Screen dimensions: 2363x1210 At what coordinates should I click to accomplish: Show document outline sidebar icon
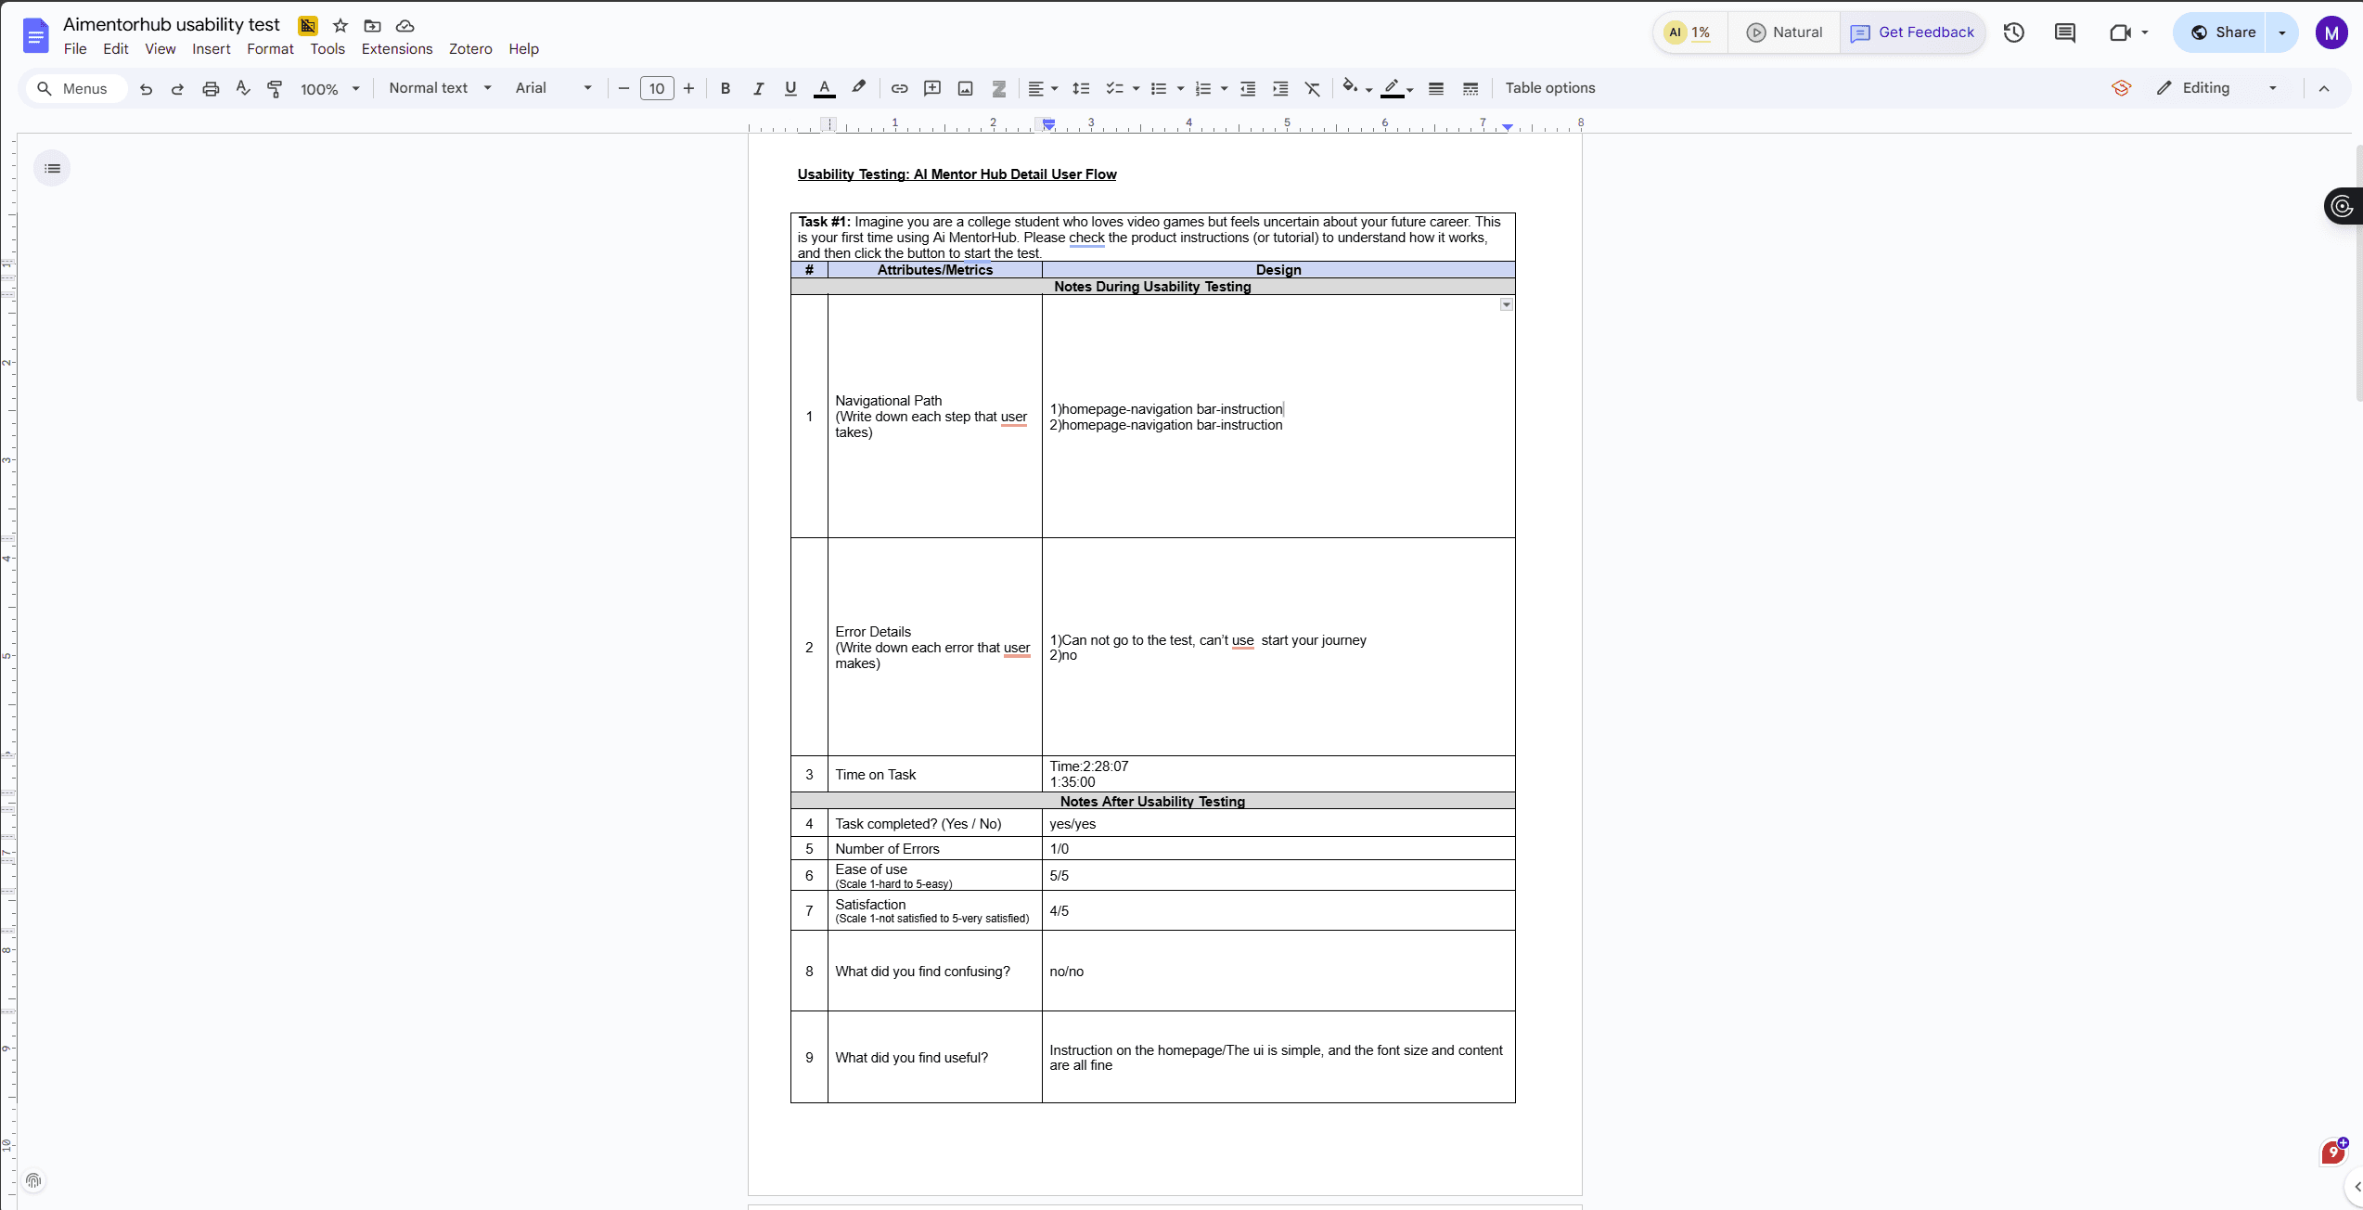point(52,168)
